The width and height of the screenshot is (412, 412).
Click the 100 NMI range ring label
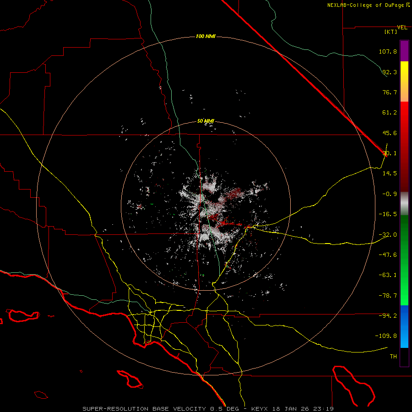pyautogui.click(x=206, y=36)
